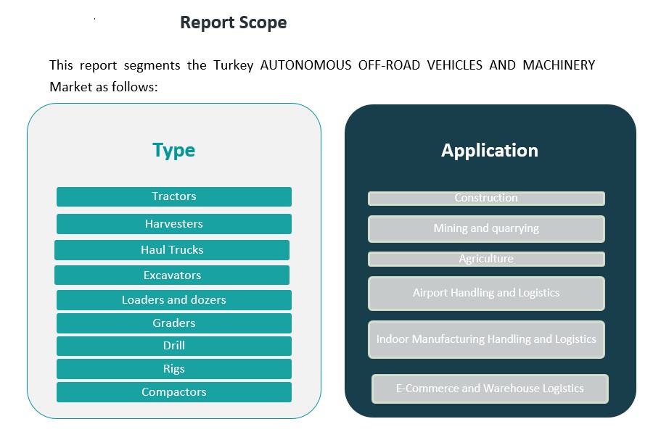Select Indoor Manufacturing Handling and Logistics
The width and height of the screenshot is (661, 440).
(x=486, y=339)
